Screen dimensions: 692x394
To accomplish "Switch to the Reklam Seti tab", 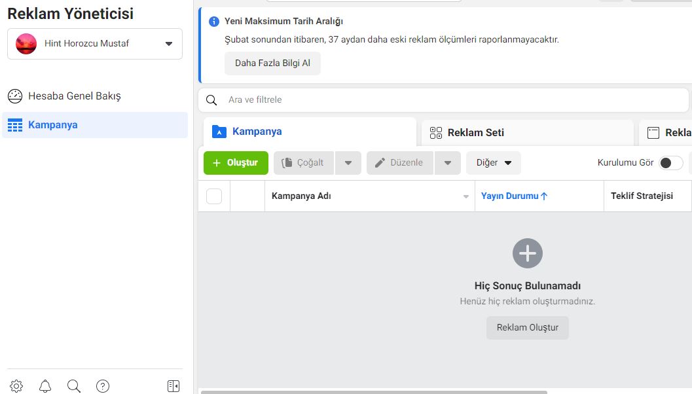I will point(528,133).
